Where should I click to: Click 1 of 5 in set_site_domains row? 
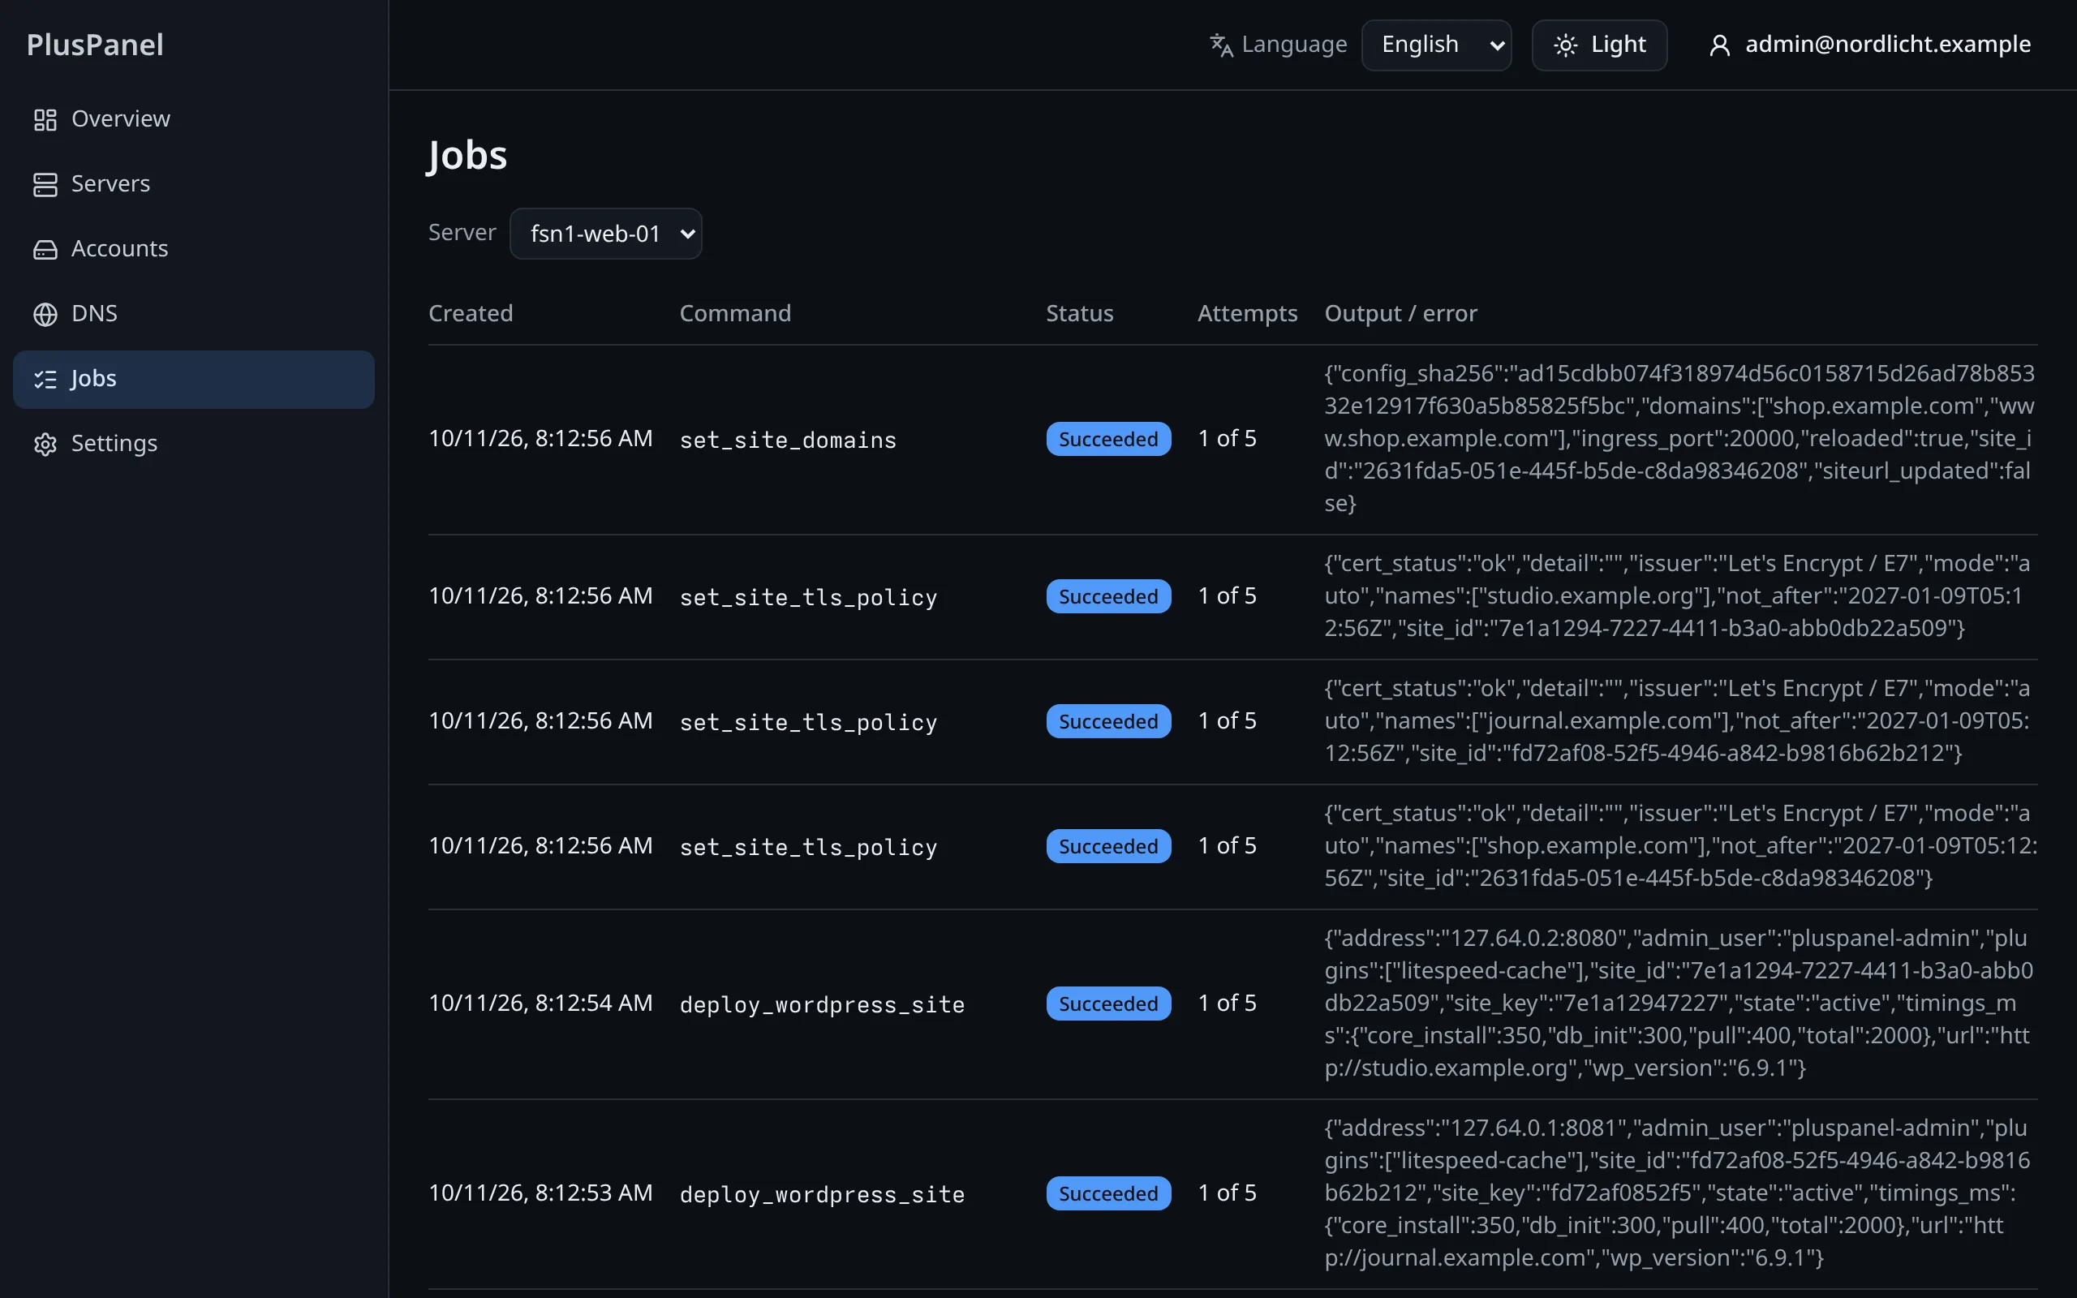[x=1227, y=439]
